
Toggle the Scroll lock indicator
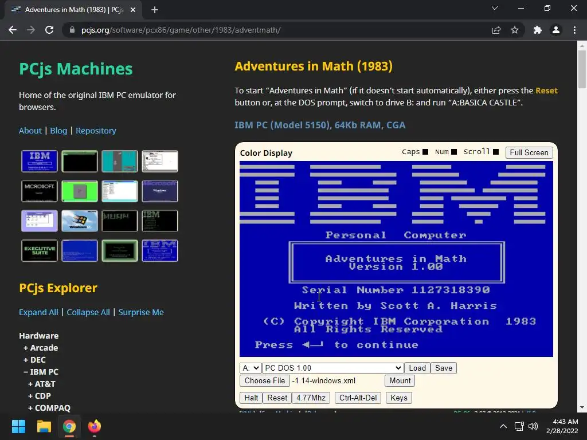pos(496,152)
